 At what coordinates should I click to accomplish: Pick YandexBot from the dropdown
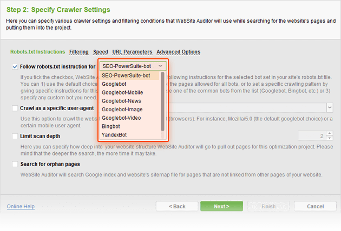click(114, 134)
